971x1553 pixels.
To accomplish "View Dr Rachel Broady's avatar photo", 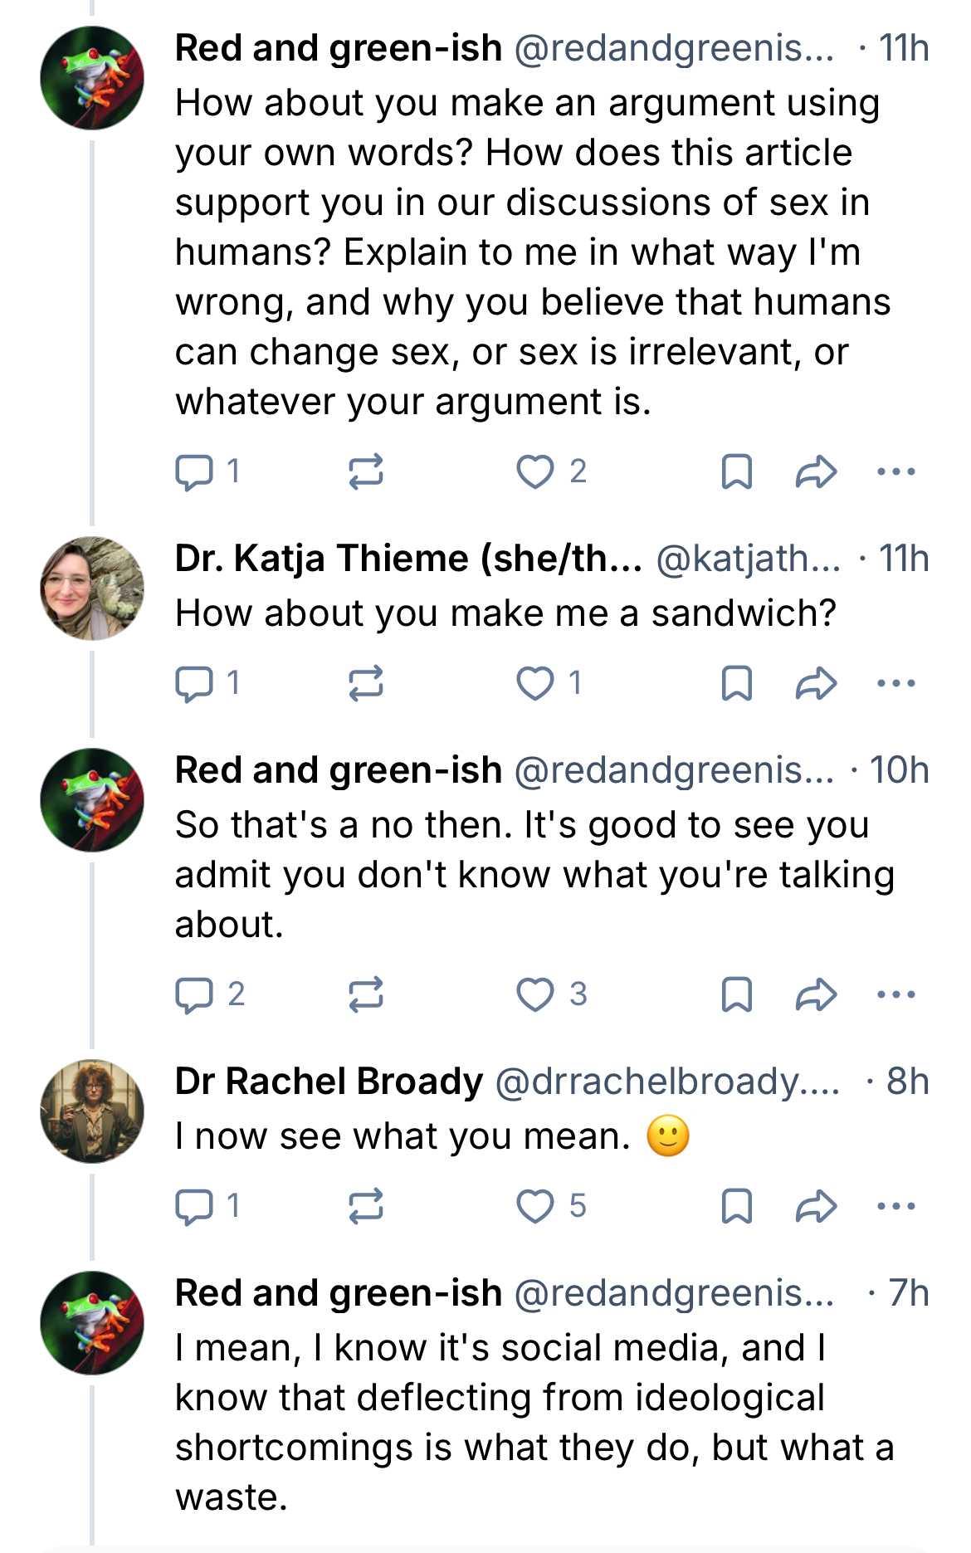I will point(92,1111).
